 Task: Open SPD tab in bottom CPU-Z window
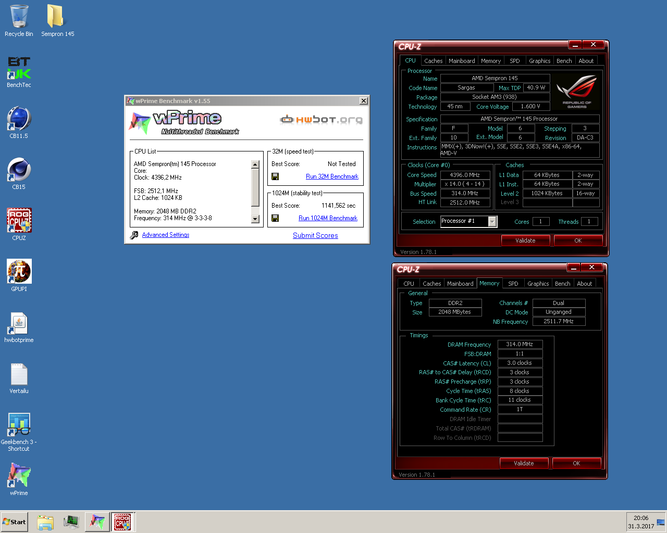513,284
